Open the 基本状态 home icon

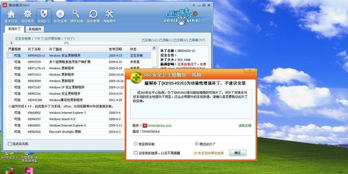pyautogui.click(x=11, y=17)
